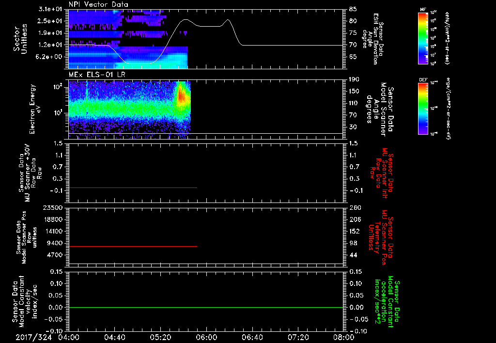Click the "30" scanner angle tick label

click(353, 127)
